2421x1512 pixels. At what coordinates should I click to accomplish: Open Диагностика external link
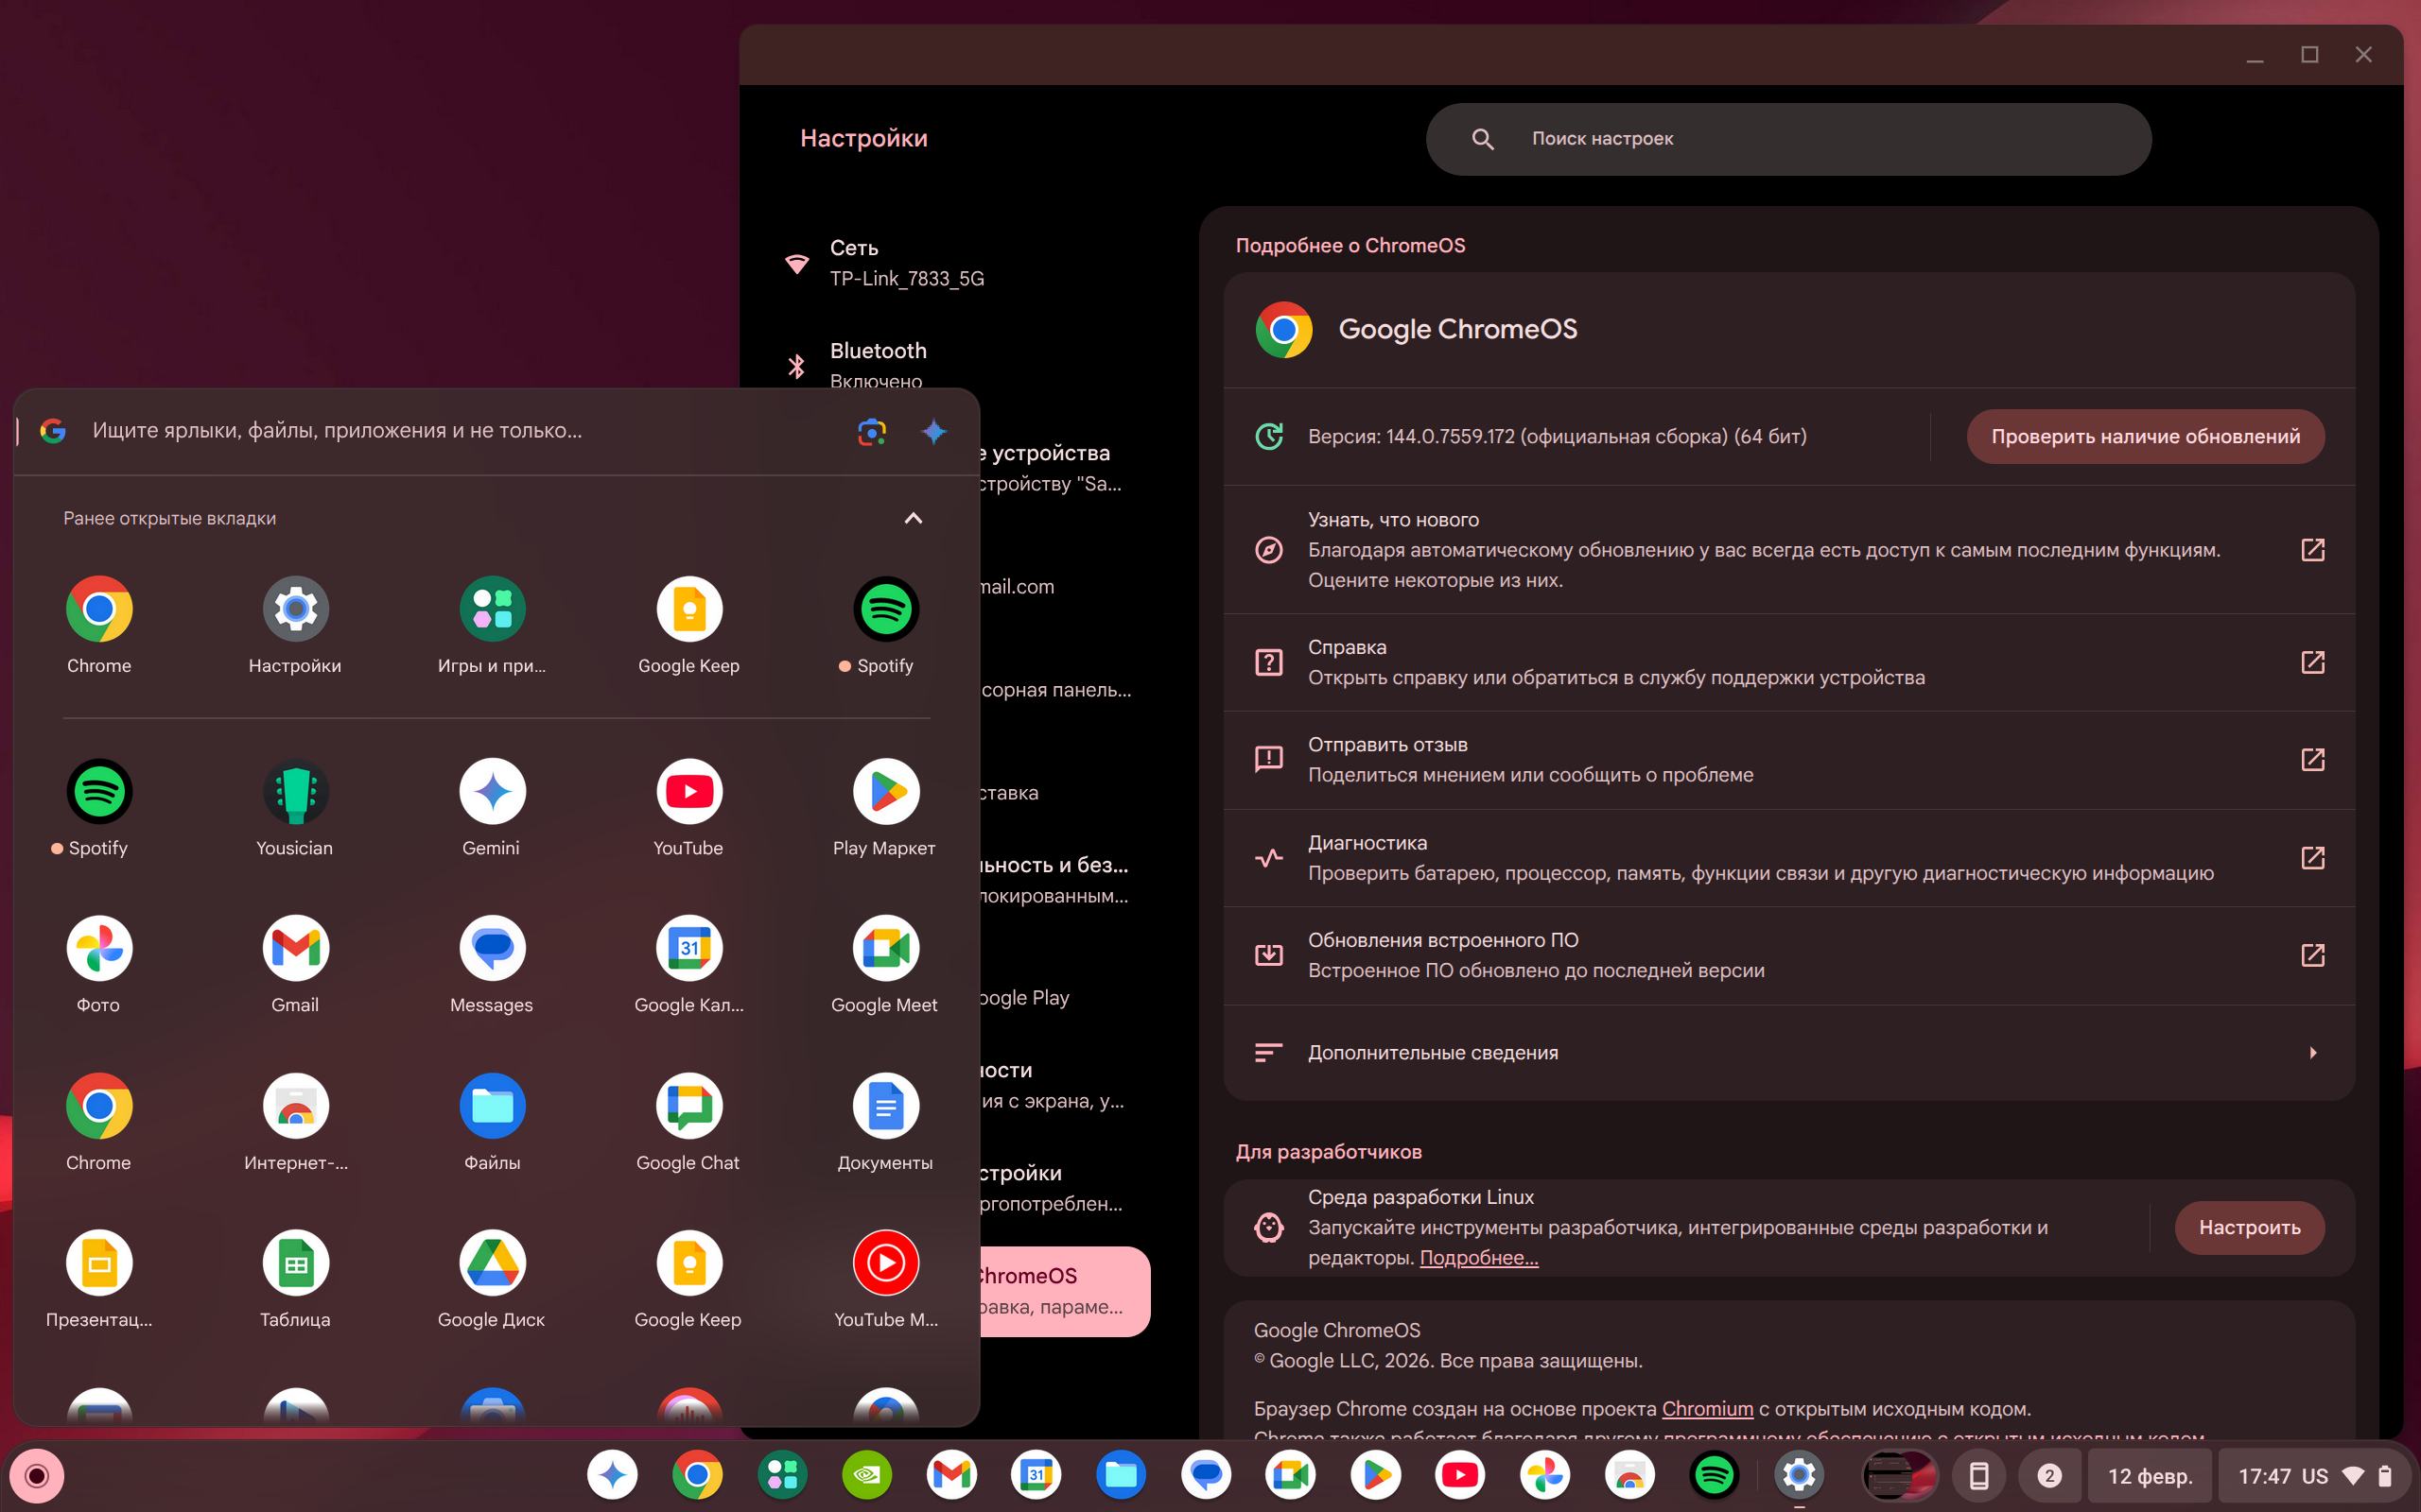click(x=2312, y=858)
